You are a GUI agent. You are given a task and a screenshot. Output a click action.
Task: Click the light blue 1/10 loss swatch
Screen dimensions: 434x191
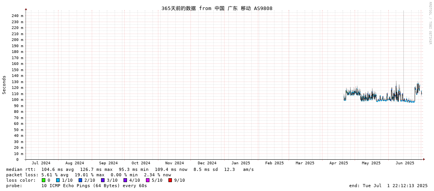[x=58, y=180]
